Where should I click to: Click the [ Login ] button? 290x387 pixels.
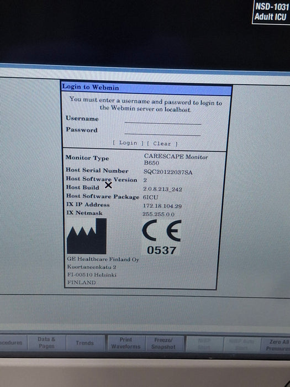(x=128, y=143)
